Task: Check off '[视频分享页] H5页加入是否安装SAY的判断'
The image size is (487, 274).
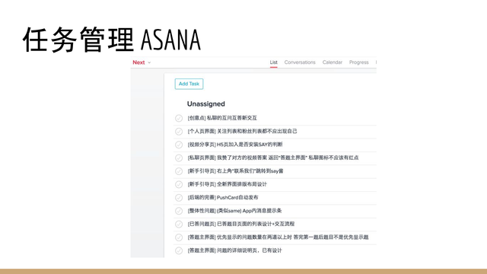Action: 179,145
